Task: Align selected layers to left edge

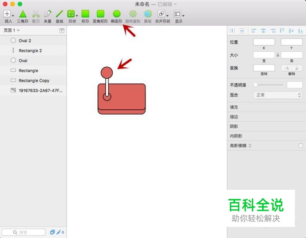Action: pos(253,31)
